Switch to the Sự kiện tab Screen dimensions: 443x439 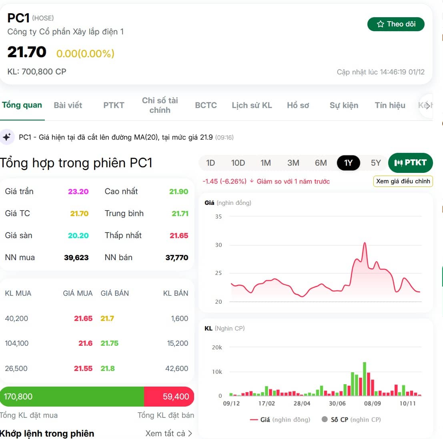[344, 105]
